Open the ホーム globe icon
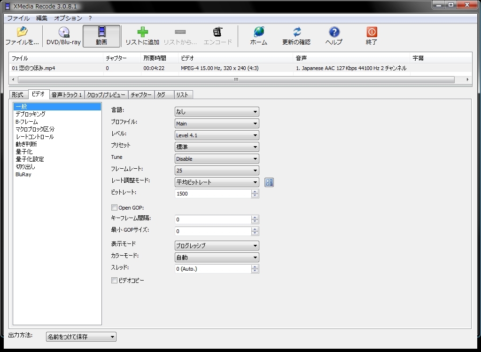This screenshot has height=352, width=481. point(258,32)
